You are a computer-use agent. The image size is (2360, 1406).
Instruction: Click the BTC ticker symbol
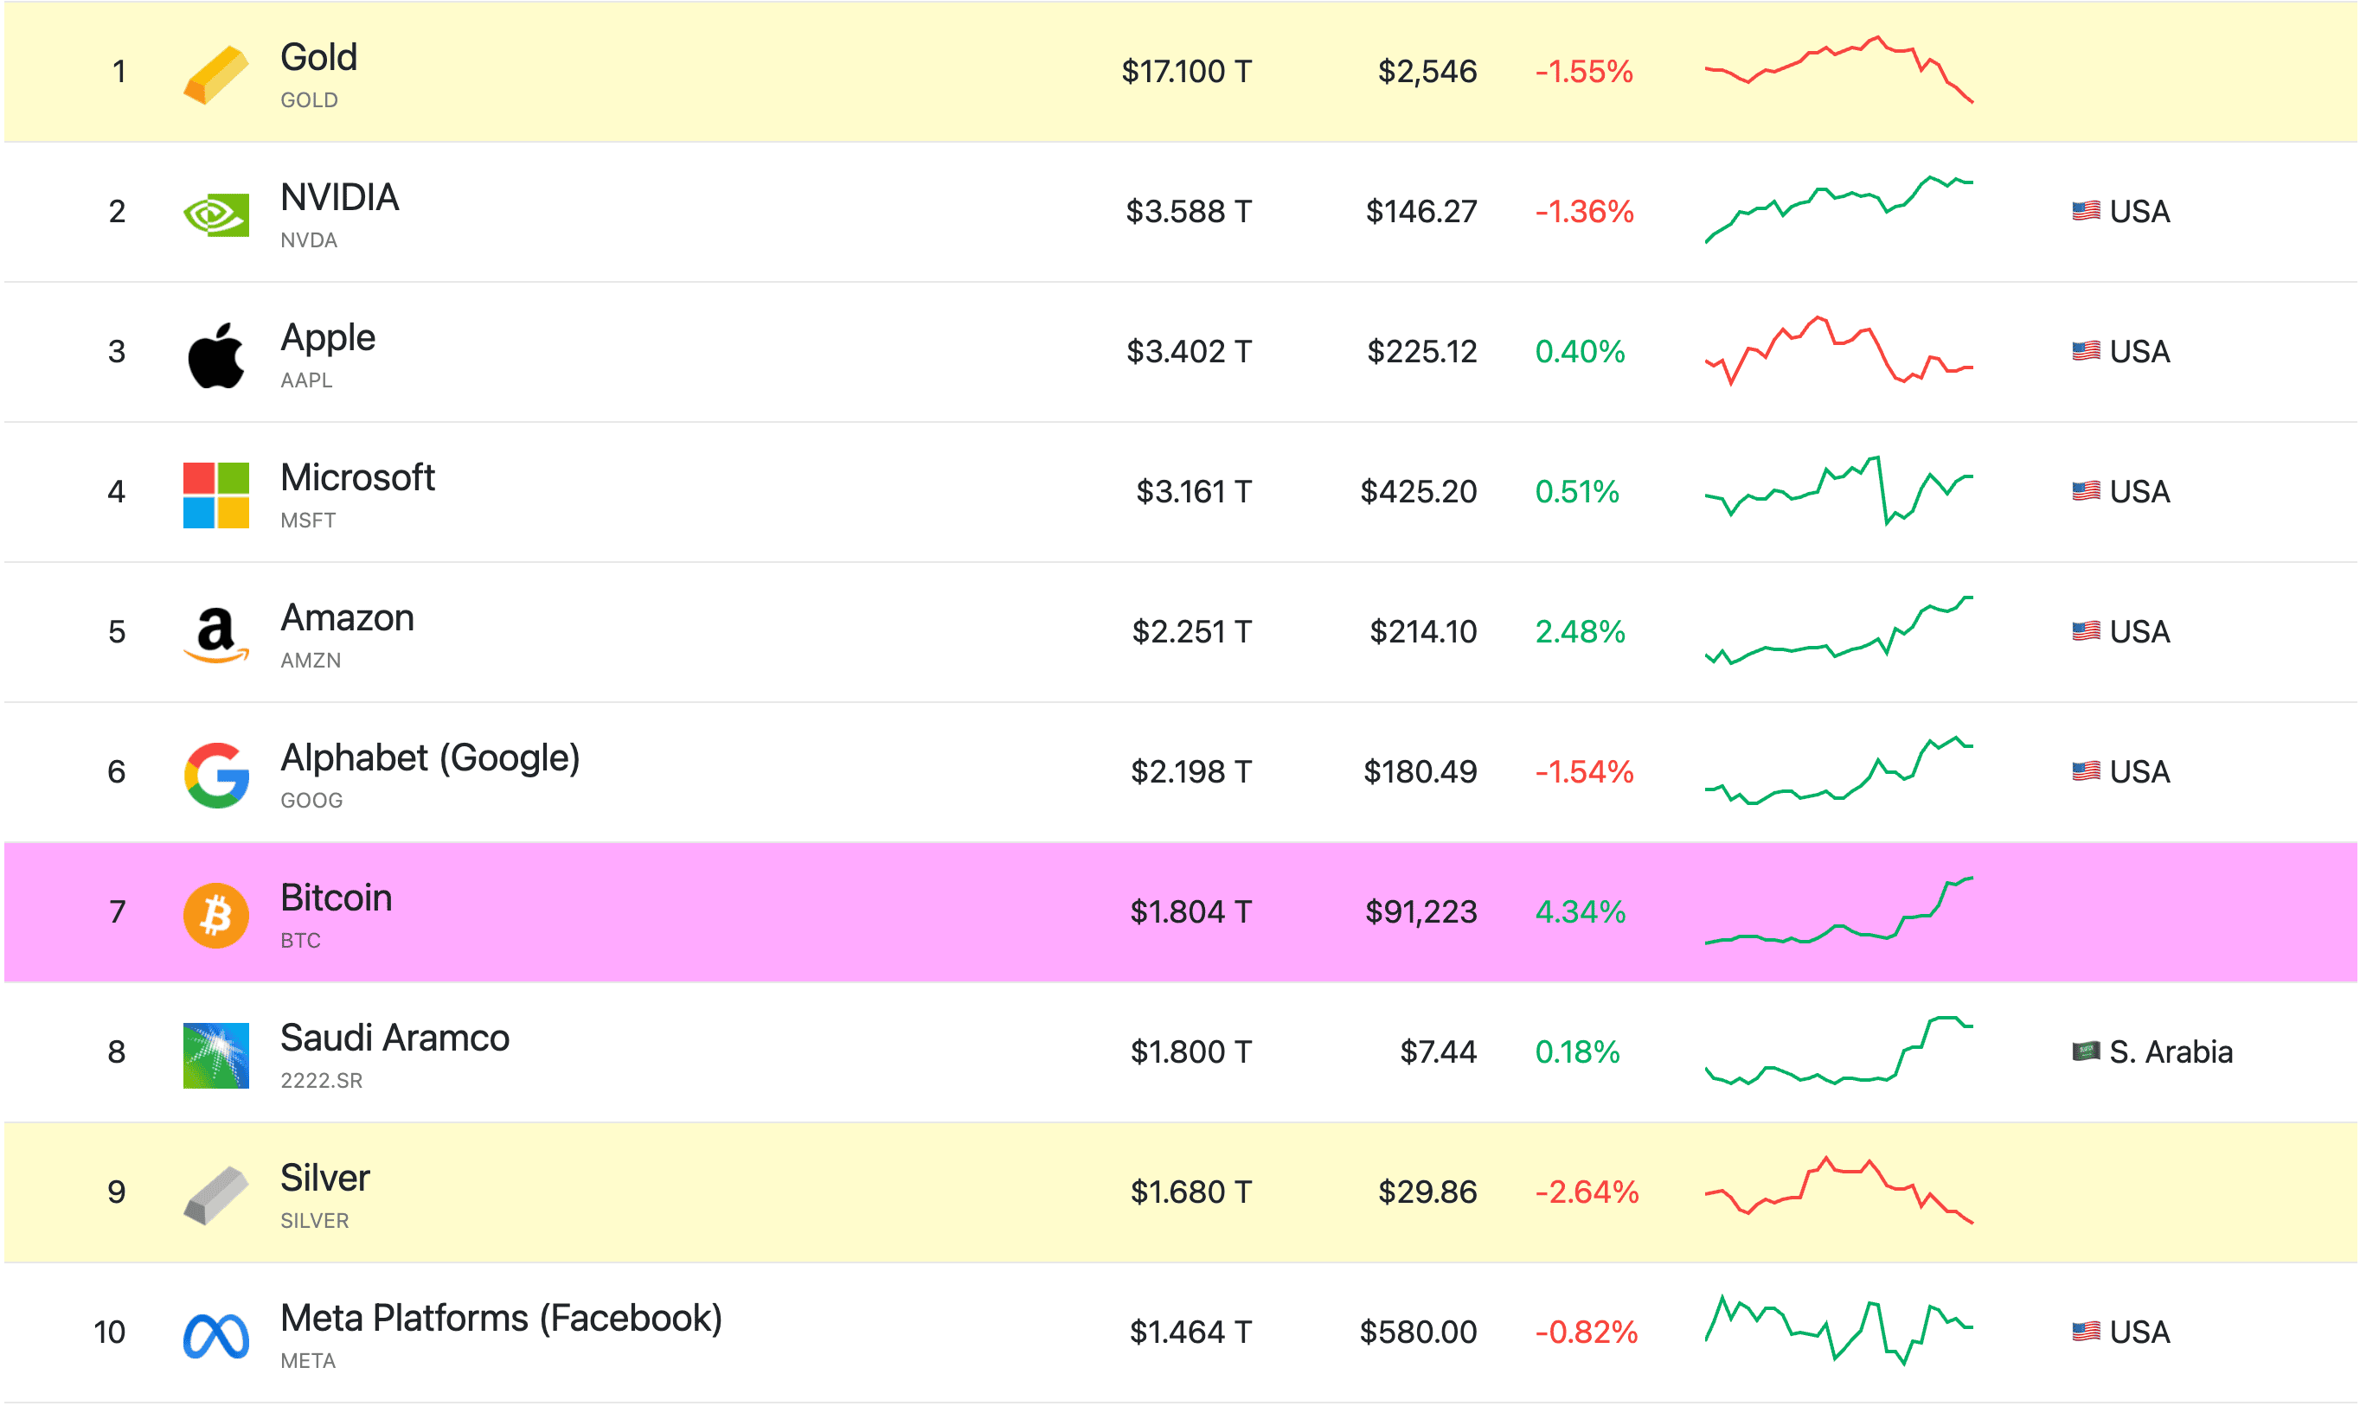(300, 941)
